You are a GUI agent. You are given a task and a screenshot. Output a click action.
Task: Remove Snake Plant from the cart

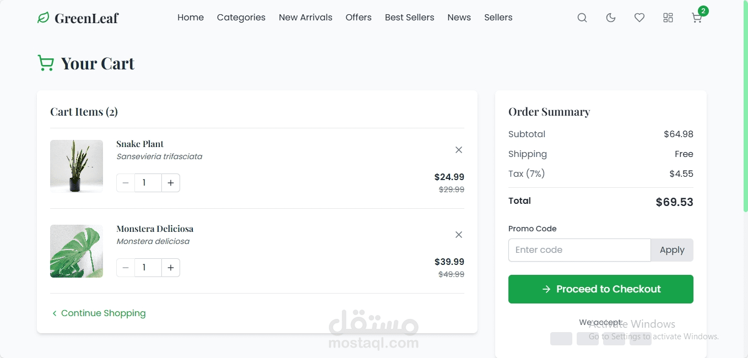459,150
